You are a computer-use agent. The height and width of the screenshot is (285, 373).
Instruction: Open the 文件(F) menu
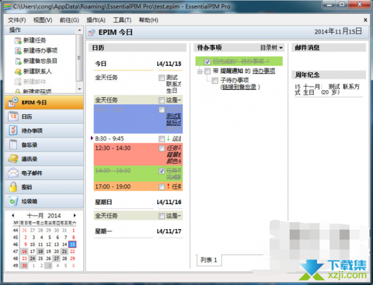pyautogui.click(x=17, y=20)
